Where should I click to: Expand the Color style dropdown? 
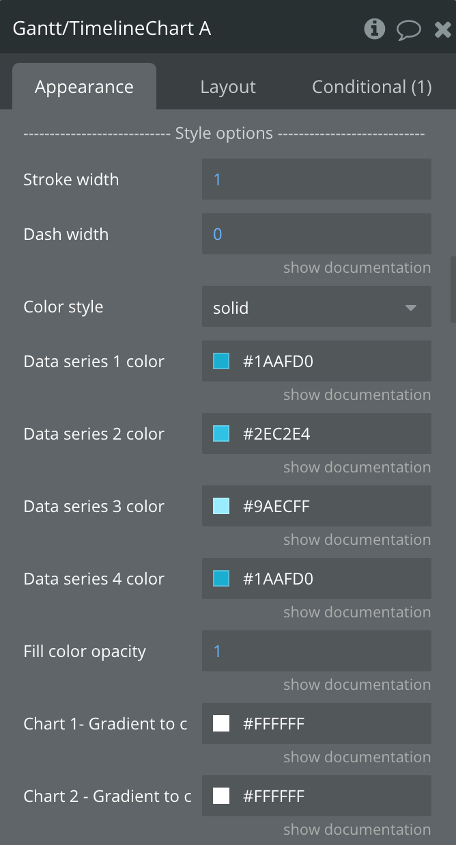(316, 308)
